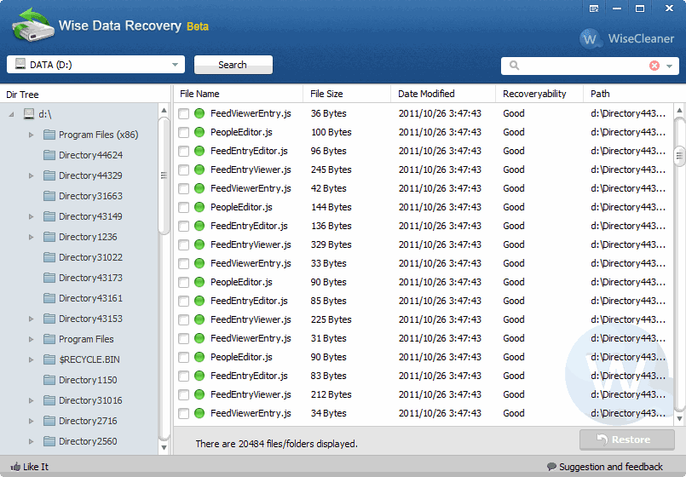This screenshot has height=477, width=686.
Task: Click the green status dot of the 212 Bytes file
Action: (x=199, y=395)
